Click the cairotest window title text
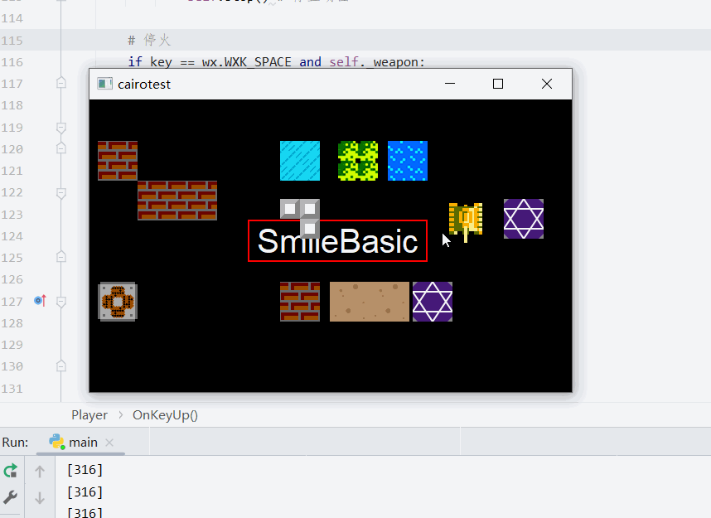The width and height of the screenshot is (711, 518). tap(144, 85)
